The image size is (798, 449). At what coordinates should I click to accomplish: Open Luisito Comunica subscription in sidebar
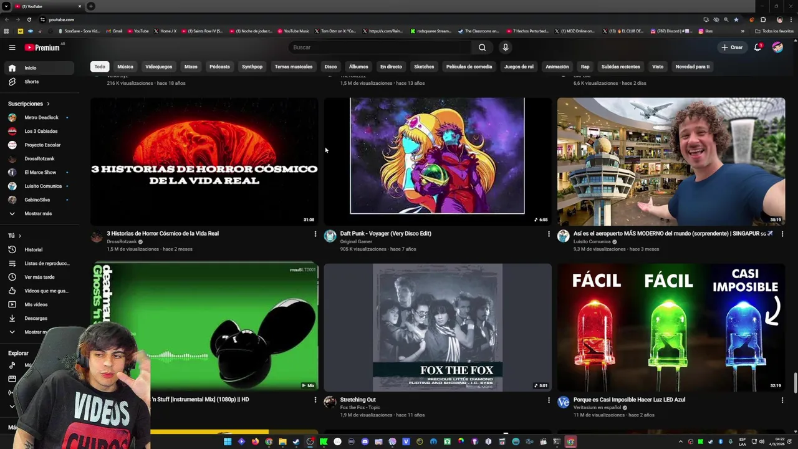pos(39,186)
